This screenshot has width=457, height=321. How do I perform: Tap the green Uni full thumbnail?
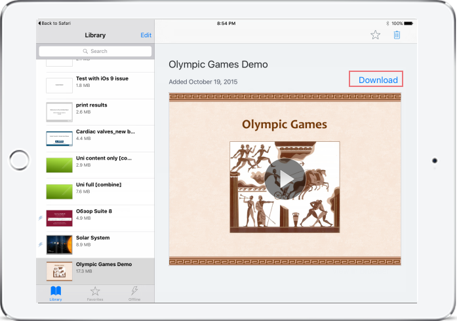click(59, 192)
